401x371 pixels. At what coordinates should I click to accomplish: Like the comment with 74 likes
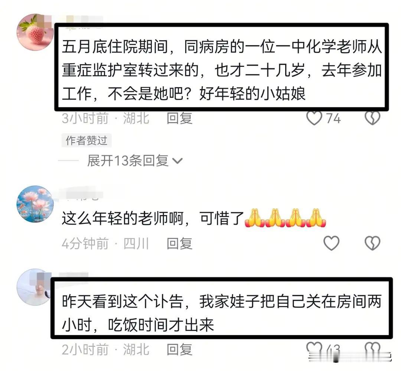point(314,118)
